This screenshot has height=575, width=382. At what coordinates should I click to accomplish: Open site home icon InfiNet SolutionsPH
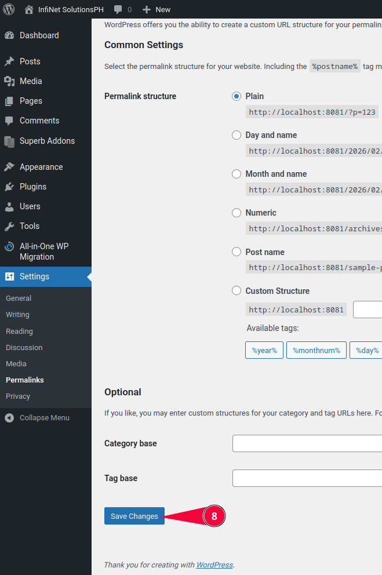(x=29, y=9)
